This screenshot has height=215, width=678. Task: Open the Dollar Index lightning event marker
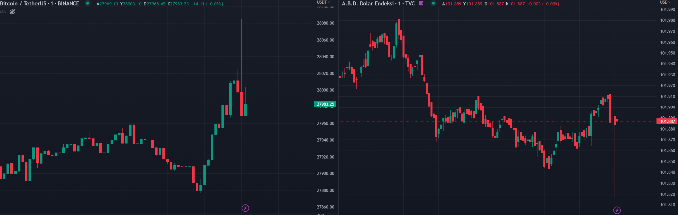[617, 210]
